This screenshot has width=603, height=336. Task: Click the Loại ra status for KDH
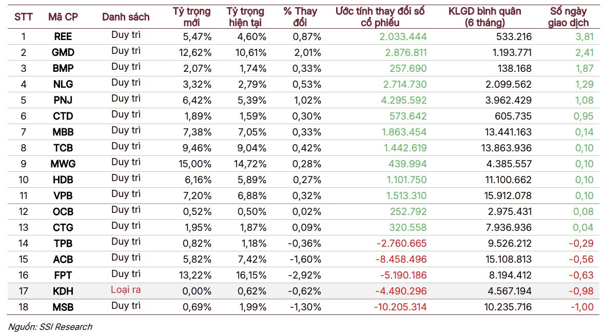126,290
